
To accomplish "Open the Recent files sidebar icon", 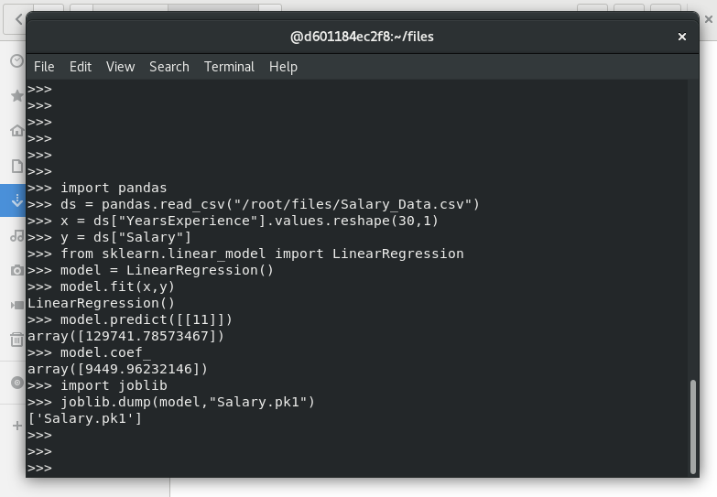I will 16,60.
